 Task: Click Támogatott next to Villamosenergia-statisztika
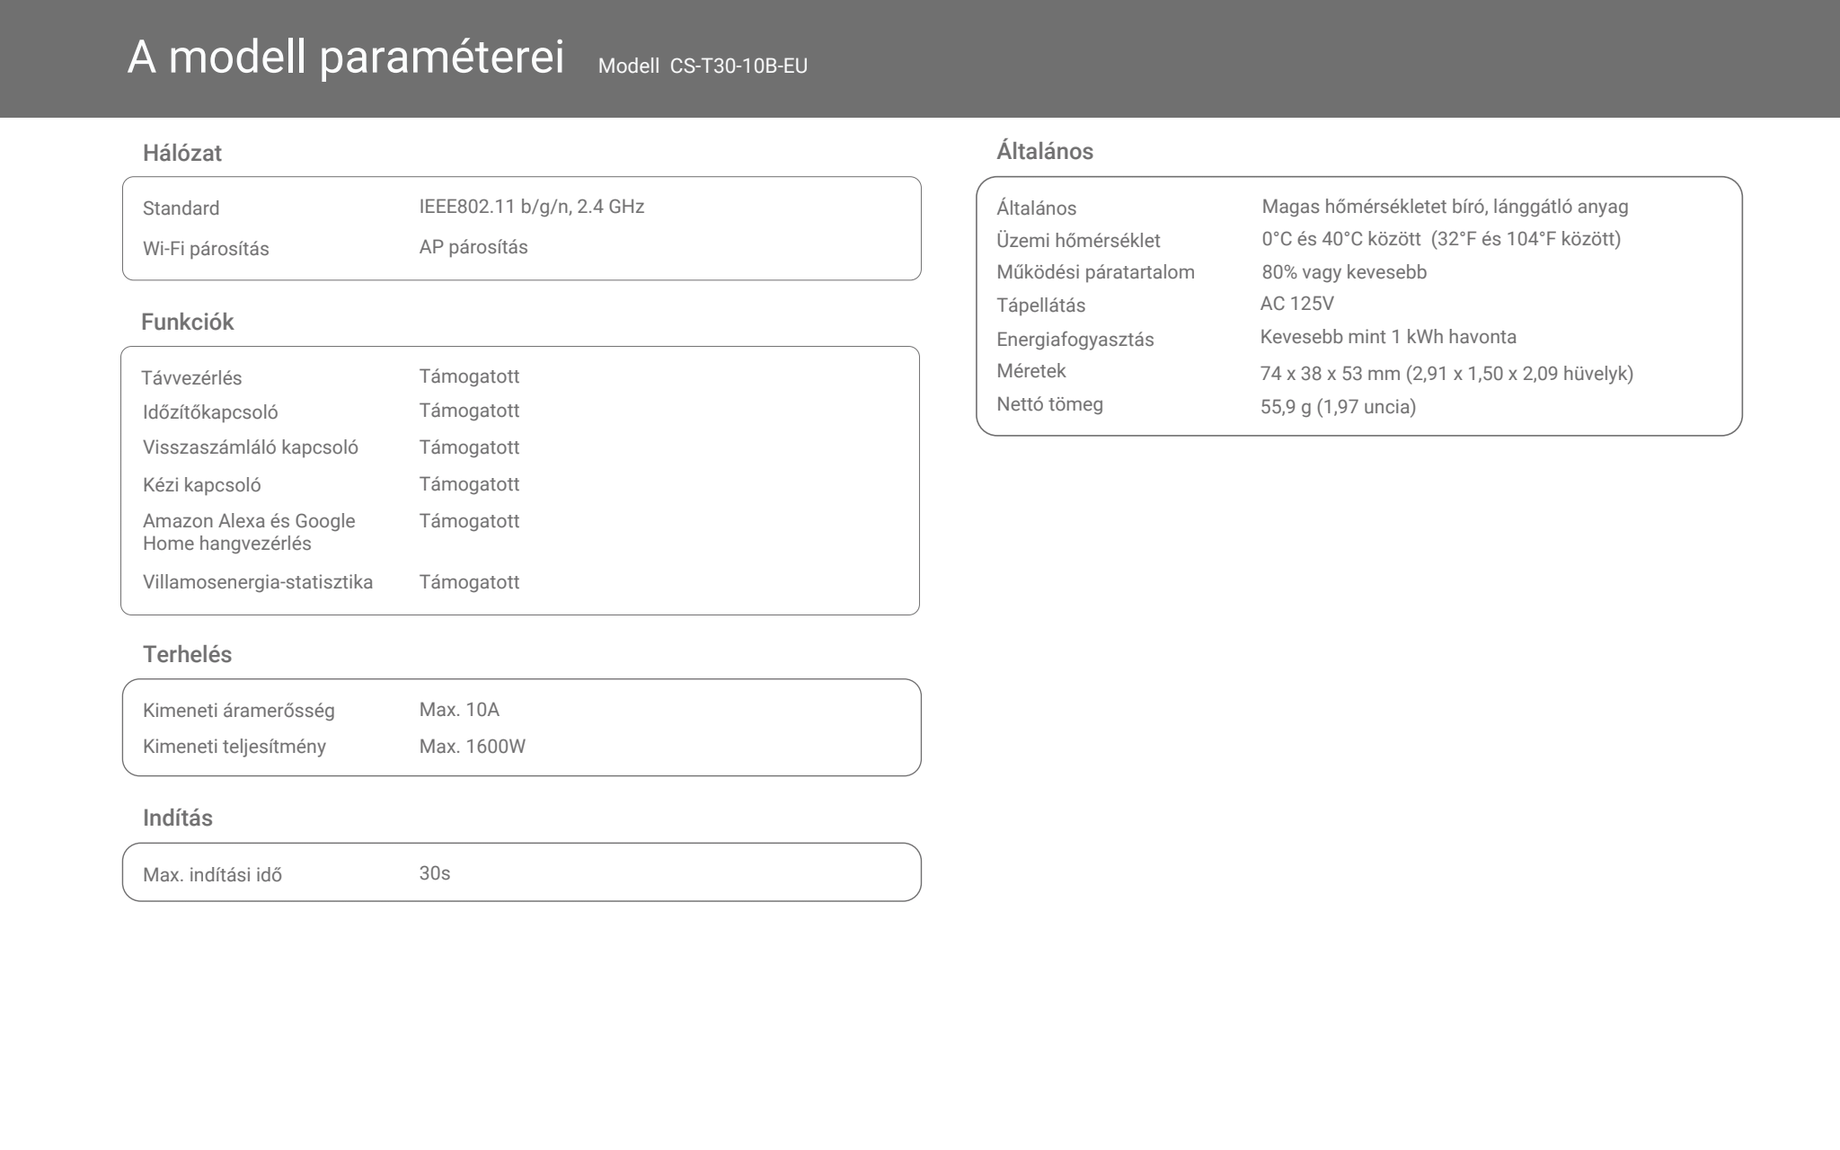pyautogui.click(x=469, y=582)
